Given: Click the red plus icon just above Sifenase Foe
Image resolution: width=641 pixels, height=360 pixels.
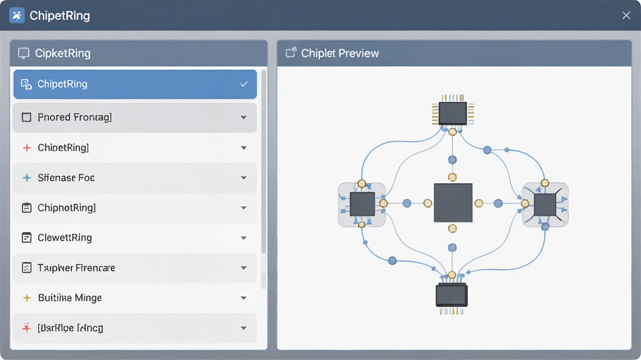Looking at the screenshot, I should [27, 147].
